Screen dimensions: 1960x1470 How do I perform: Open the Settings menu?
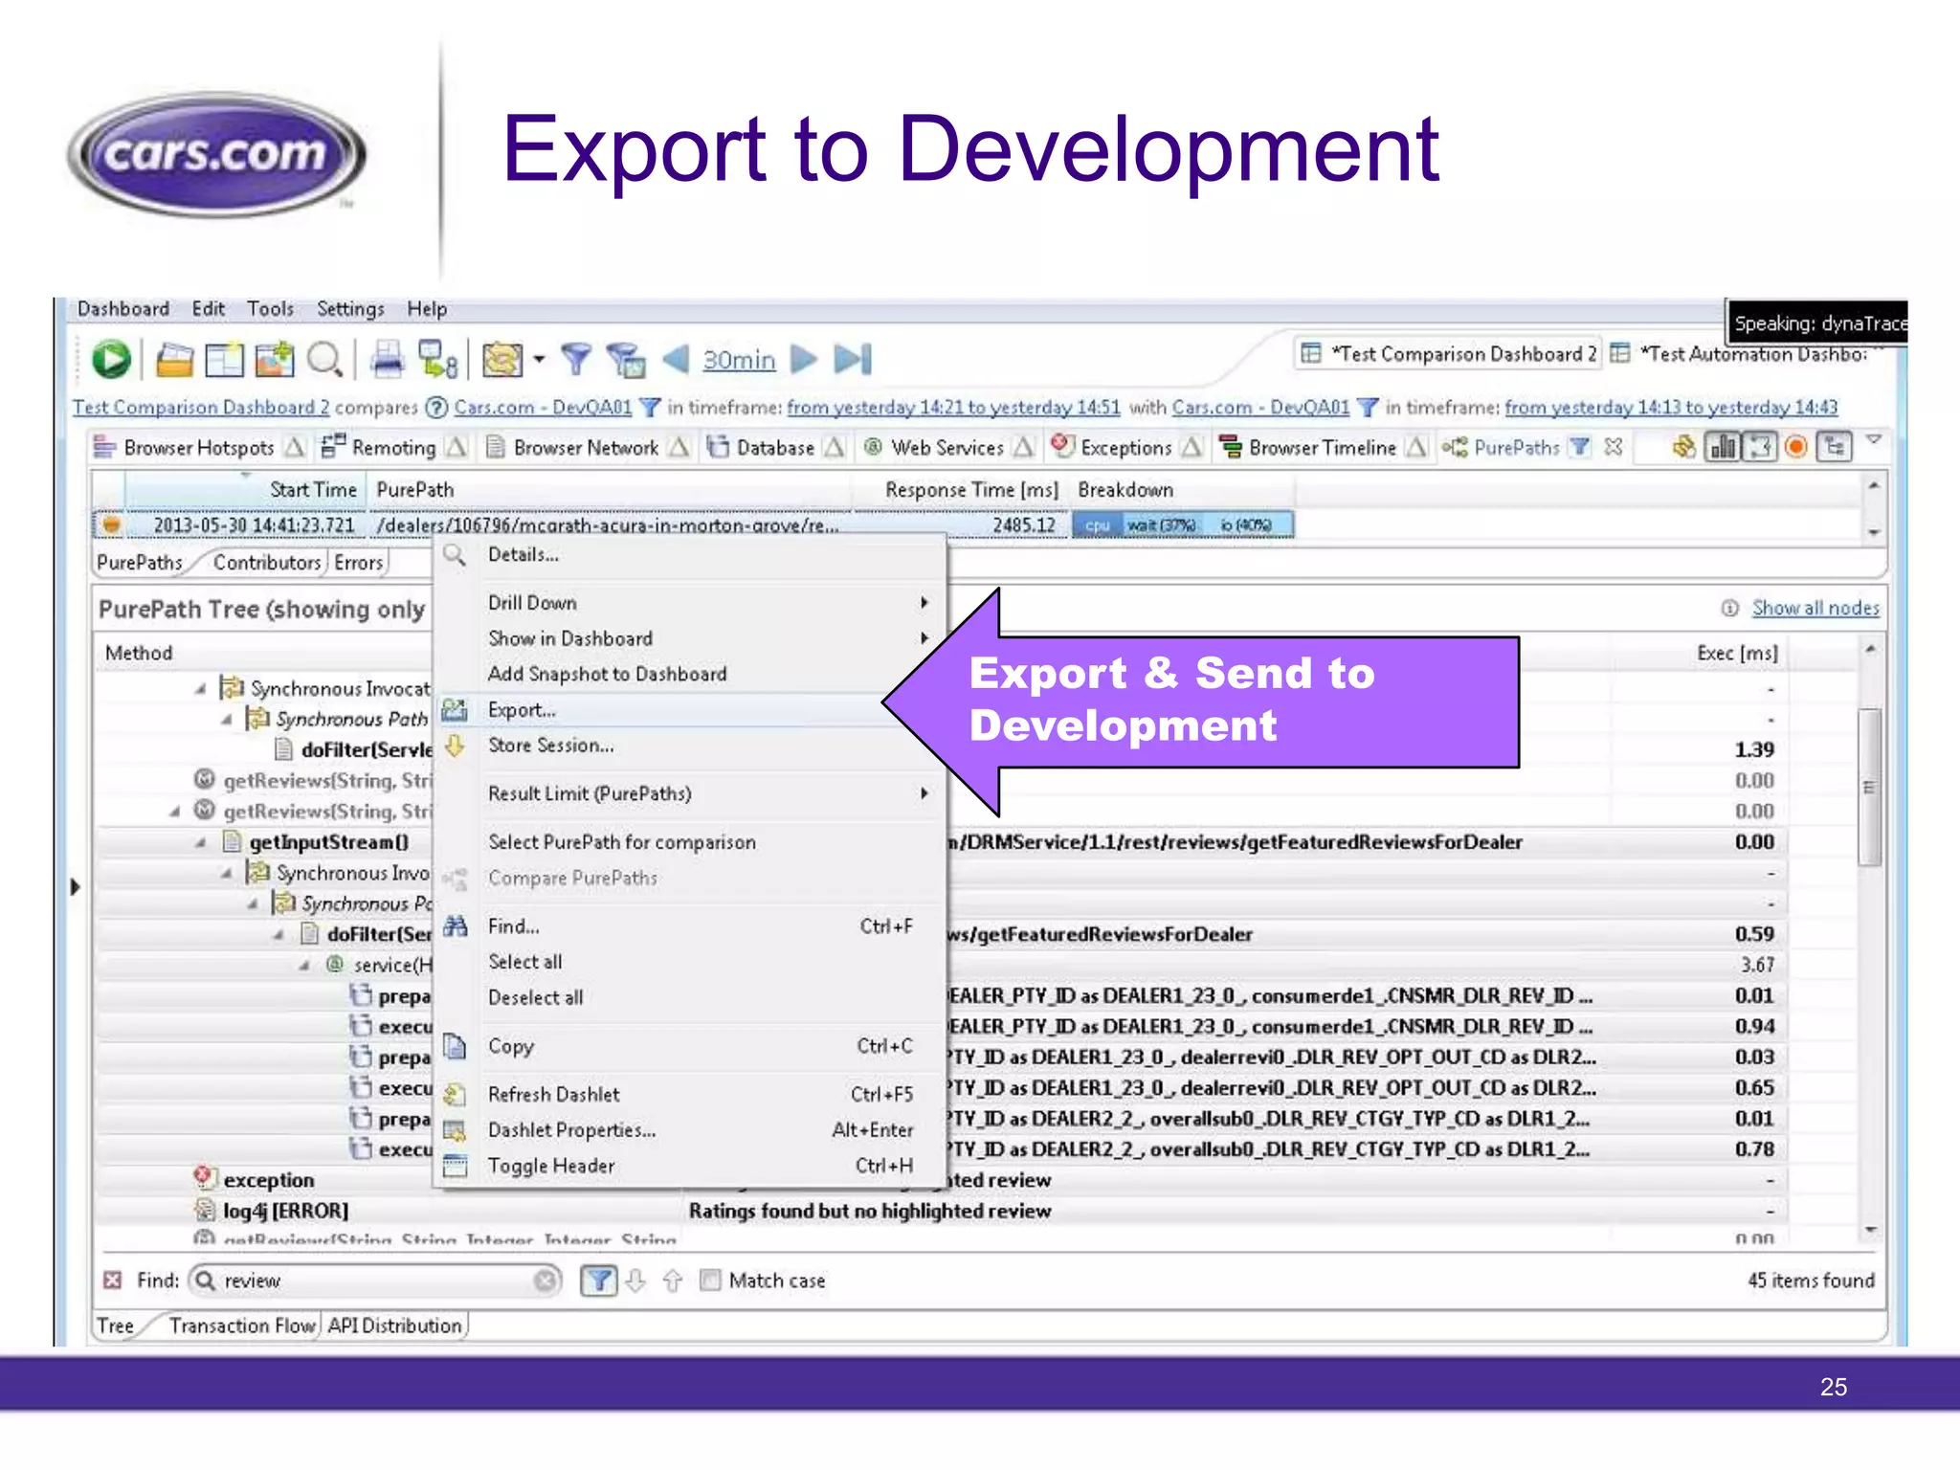click(350, 309)
